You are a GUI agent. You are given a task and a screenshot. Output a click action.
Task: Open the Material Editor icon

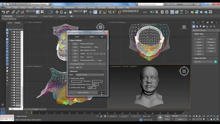click(x=187, y=12)
